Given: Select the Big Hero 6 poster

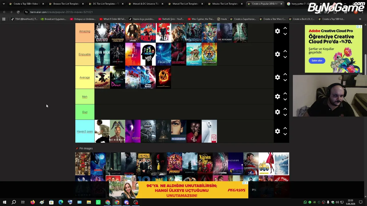Looking at the screenshot, I should click(x=209, y=131).
